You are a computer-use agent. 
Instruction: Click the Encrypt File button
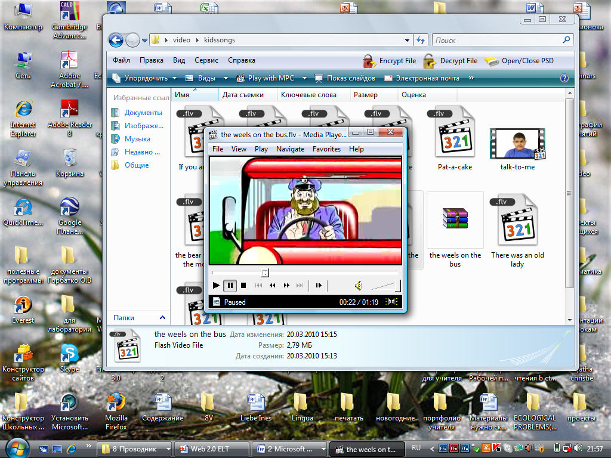(390, 61)
